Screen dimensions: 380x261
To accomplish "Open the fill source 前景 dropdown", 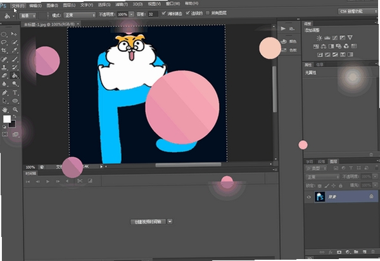I will coord(28,16).
